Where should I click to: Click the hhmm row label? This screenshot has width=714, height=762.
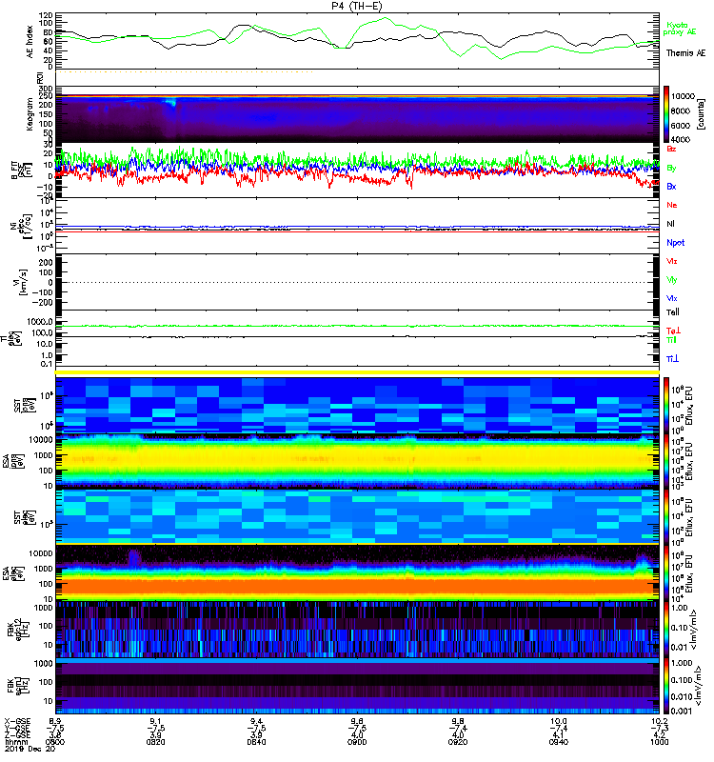[x=16, y=743]
